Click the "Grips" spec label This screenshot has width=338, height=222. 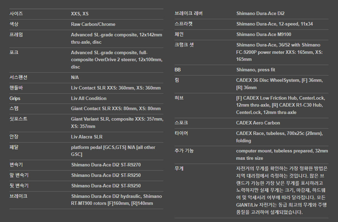point(15,98)
